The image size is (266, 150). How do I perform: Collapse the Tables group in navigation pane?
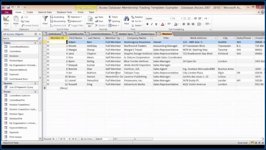click(35, 43)
